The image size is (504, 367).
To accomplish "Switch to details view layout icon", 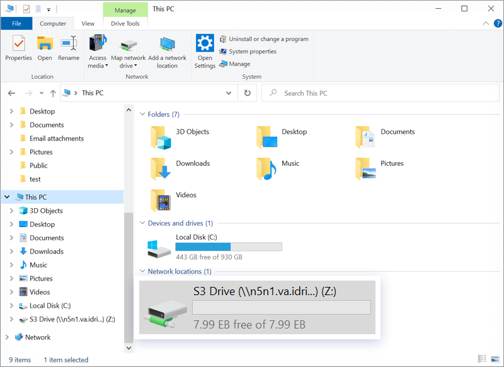I will click(x=482, y=359).
